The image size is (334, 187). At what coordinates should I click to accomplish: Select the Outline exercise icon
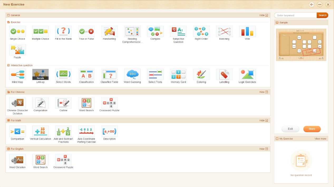point(64,103)
